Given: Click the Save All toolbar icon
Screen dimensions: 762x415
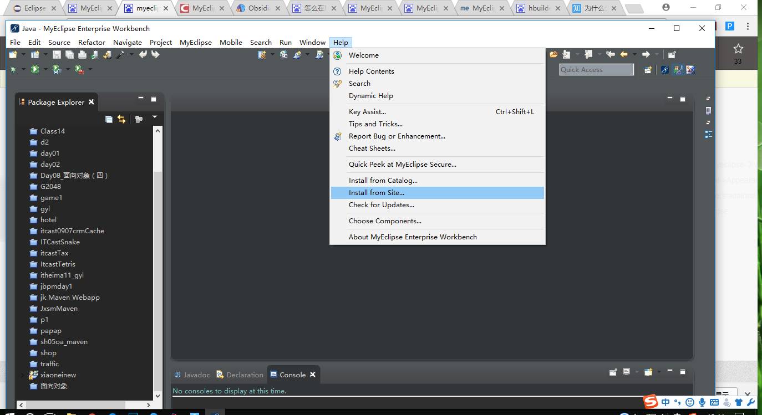Looking at the screenshot, I should (69, 54).
